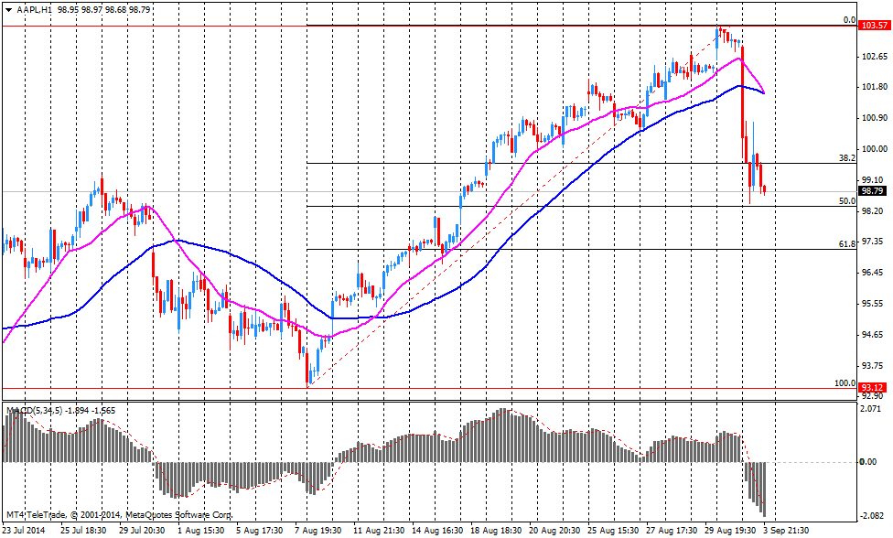Click the black 98.79 current price tag
The image size is (893, 538).
pos(875,190)
